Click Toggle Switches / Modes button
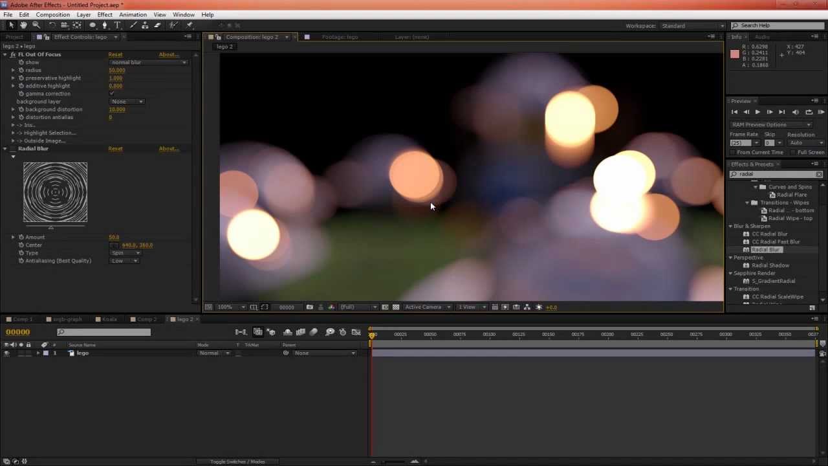 click(x=237, y=461)
